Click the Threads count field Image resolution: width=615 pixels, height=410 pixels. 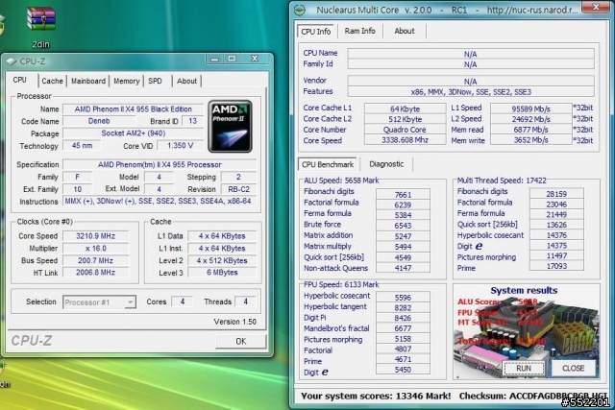tap(246, 301)
